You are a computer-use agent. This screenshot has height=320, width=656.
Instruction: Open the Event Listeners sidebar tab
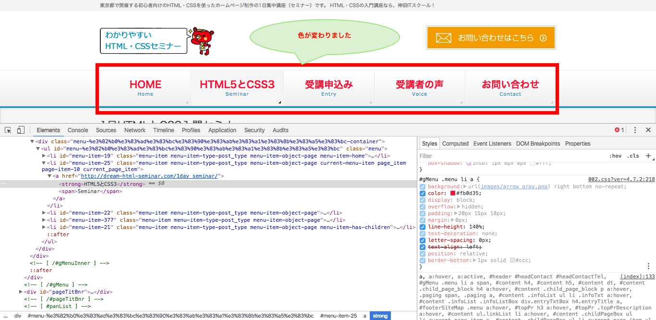(x=492, y=144)
